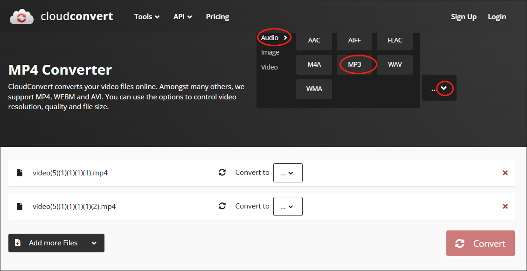Remove video(5)(1)(1)(1)(1).mp4 with red X
This screenshot has width=527, height=271.
pos(505,173)
